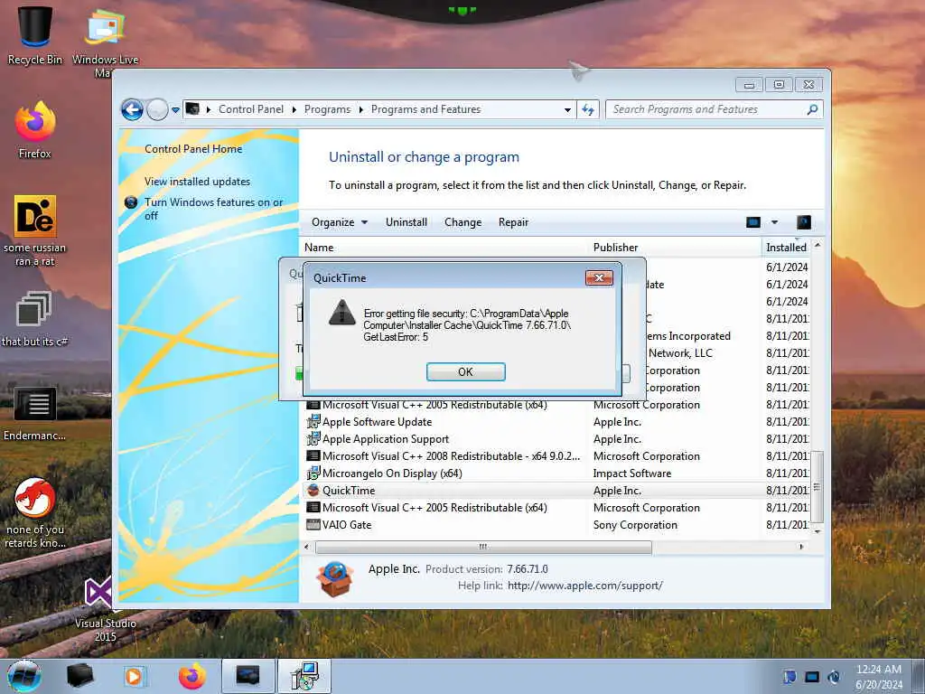
Task: Click OK in the QuickTime error dialog
Action: coord(465,371)
